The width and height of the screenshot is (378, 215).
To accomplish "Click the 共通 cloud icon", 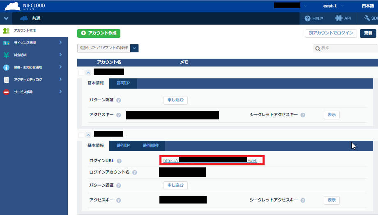I will point(24,18).
